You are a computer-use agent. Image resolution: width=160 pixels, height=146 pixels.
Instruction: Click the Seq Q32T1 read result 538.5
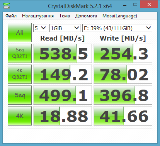coord(63,53)
